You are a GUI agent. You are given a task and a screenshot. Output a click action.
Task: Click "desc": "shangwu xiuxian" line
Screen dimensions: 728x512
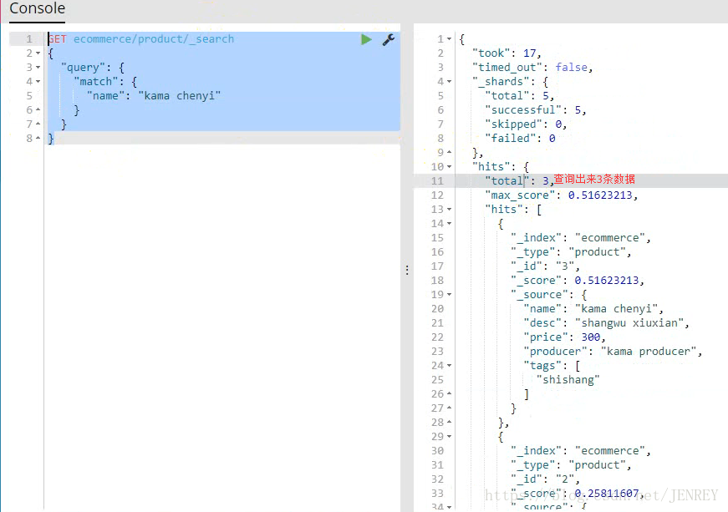tap(606, 322)
